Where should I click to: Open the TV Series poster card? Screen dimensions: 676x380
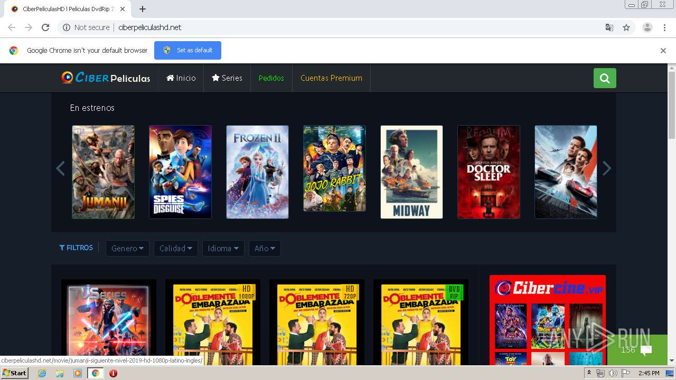click(x=109, y=322)
